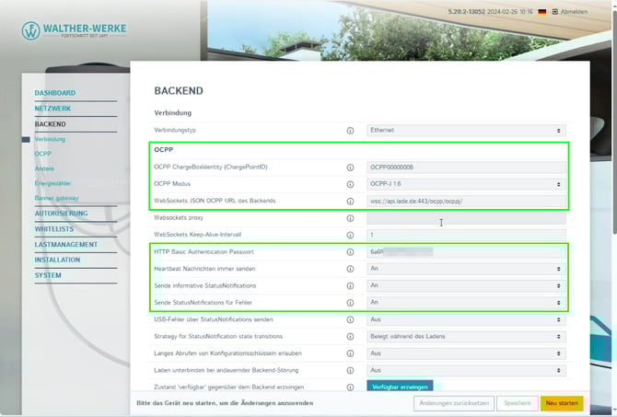
Task: Open the OCPP Modus dropdown
Action: pos(466,184)
